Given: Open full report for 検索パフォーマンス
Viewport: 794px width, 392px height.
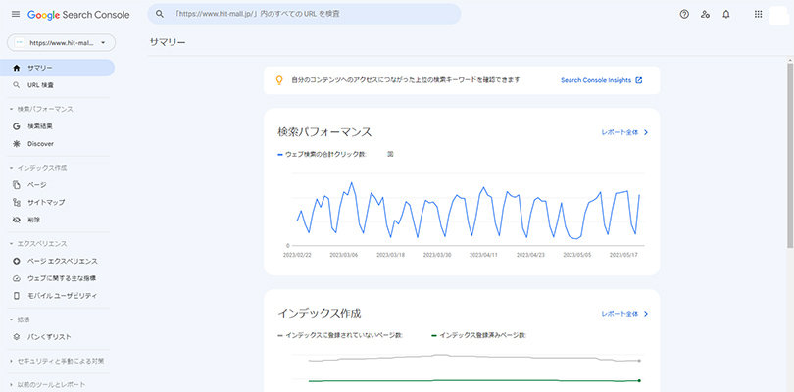Looking at the screenshot, I should 624,131.
